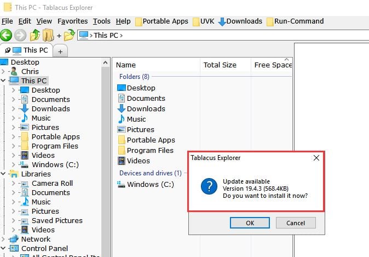The height and width of the screenshot is (257, 369).
Task: Open Portable Apps favorite in menu bar
Action: (162, 21)
